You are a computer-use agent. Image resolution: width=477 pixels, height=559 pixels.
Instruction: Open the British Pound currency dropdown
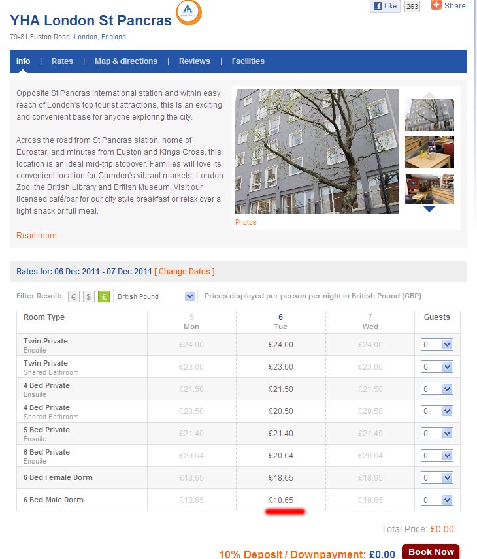[156, 296]
